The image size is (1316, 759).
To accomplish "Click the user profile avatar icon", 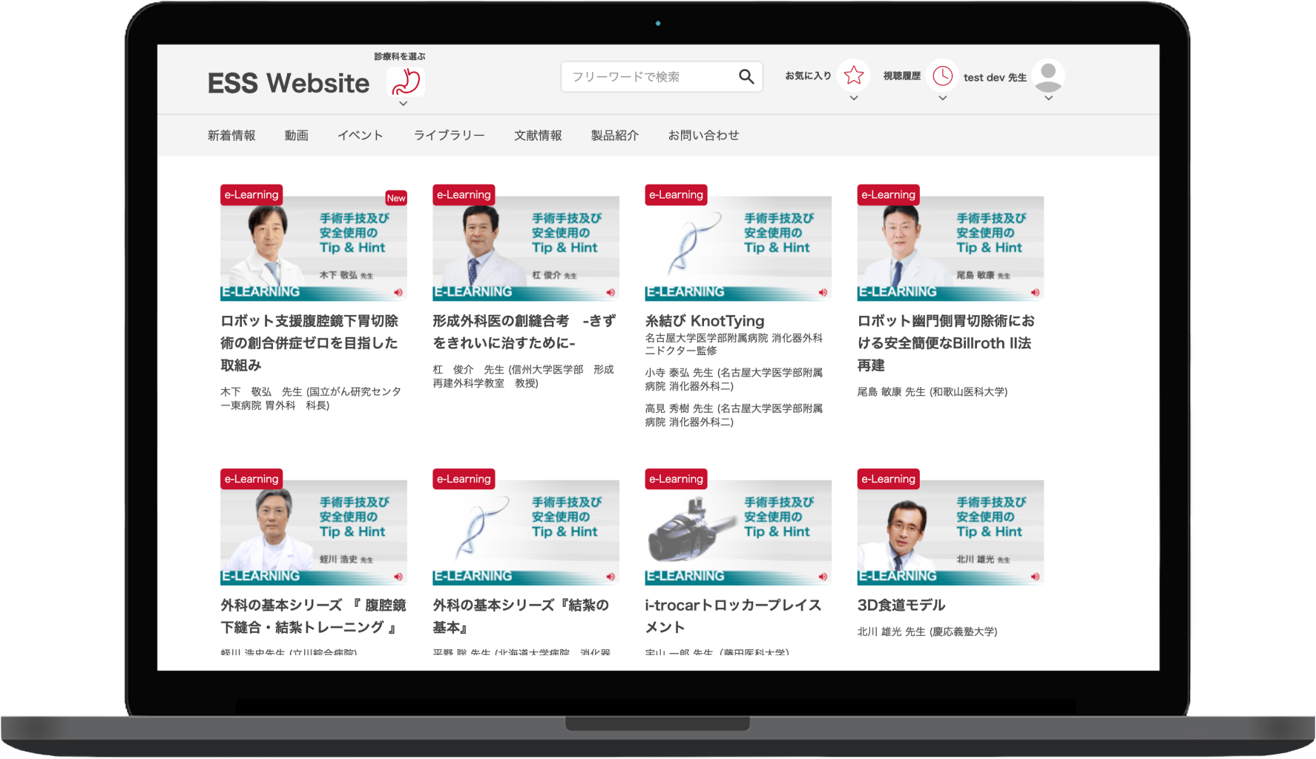I will [1048, 76].
